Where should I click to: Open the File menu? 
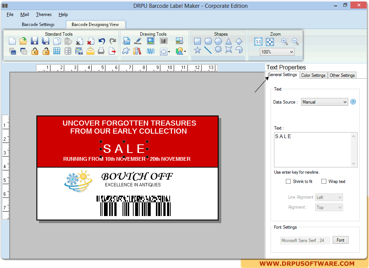(x=10, y=14)
